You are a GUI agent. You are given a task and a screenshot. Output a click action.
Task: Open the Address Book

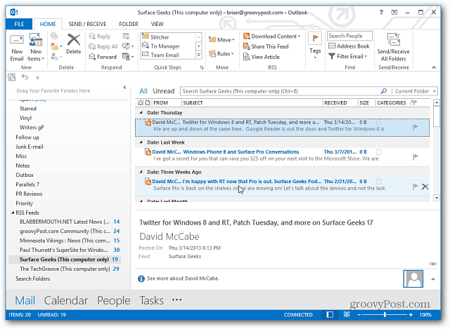coord(349,46)
